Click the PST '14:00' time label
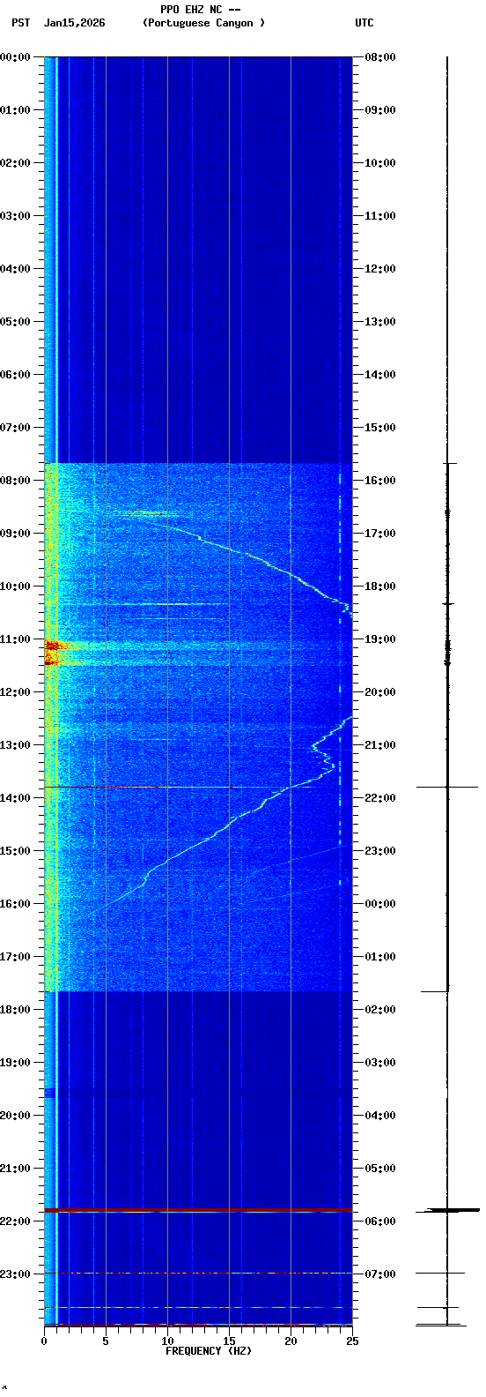The width and height of the screenshot is (486, 1397). [15, 798]
